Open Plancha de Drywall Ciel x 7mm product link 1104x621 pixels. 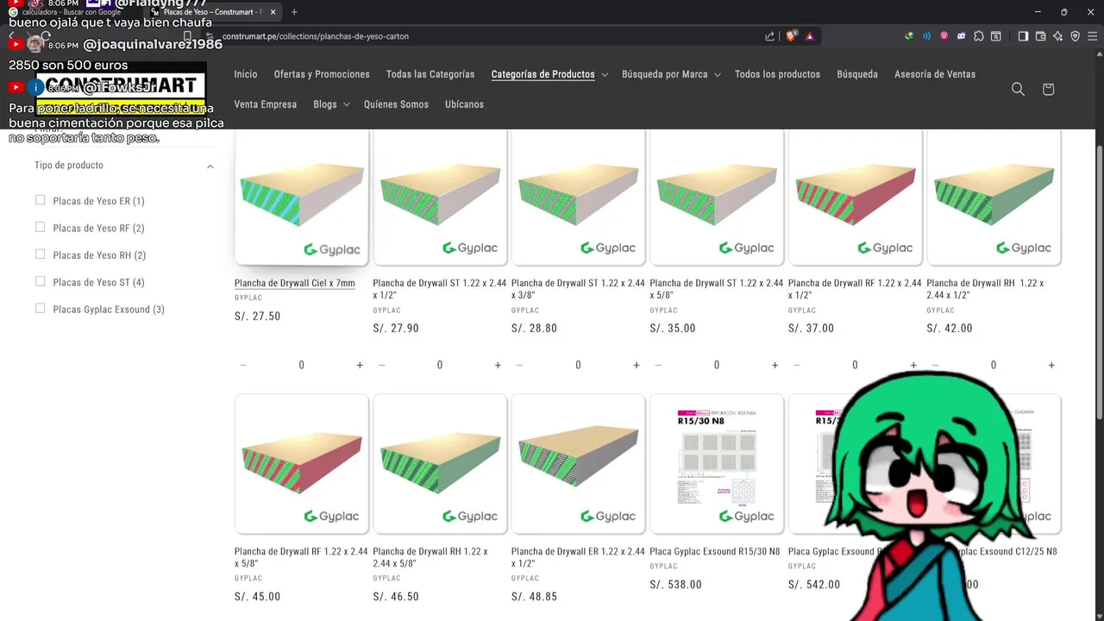pos(295,283)
